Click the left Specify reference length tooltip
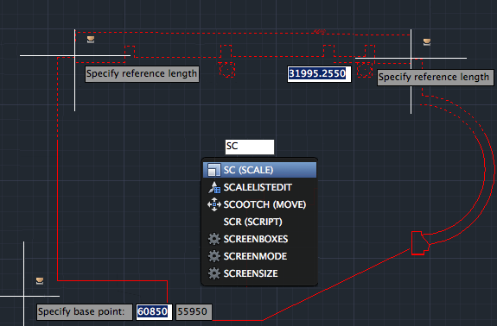Image resolution: width=497 pixels, height=326 pixels. (142, 74)
